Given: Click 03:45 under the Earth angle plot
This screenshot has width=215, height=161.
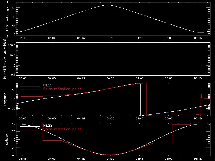Looking at the screenshot, I should tap(23, 38).
